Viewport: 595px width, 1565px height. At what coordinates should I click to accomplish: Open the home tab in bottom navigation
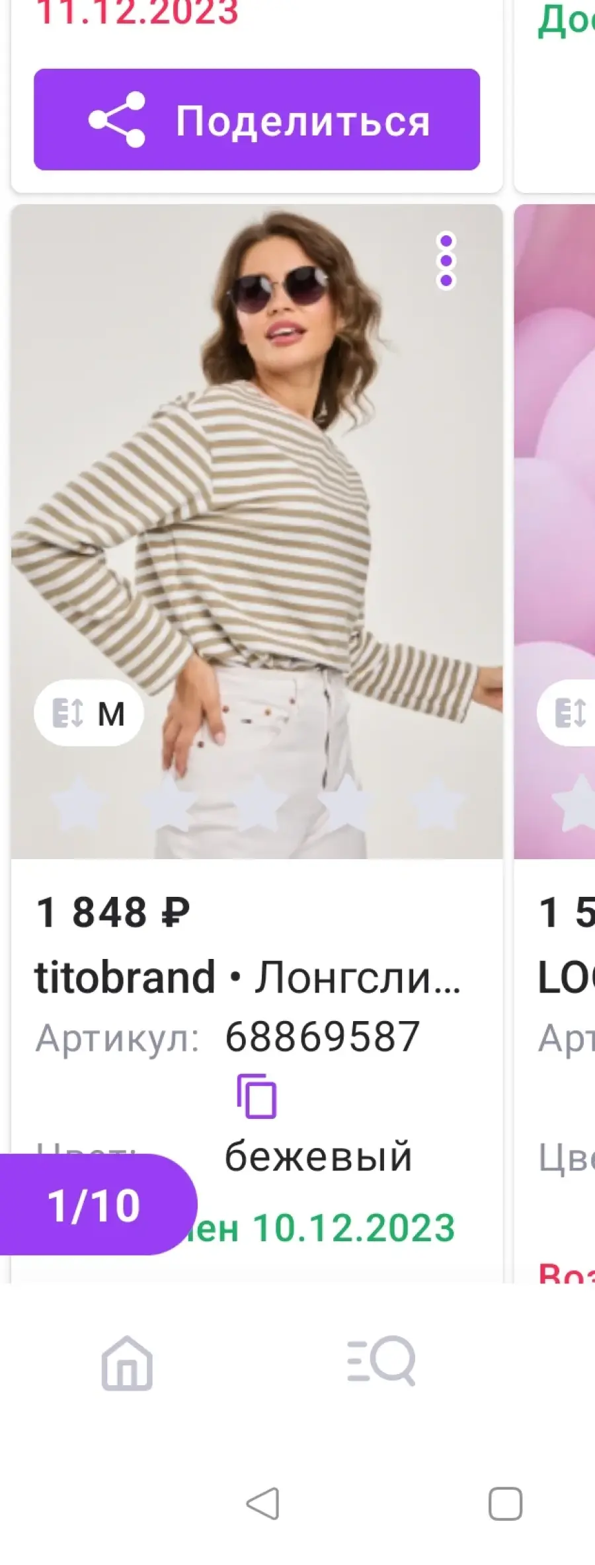coord(127,1363)
